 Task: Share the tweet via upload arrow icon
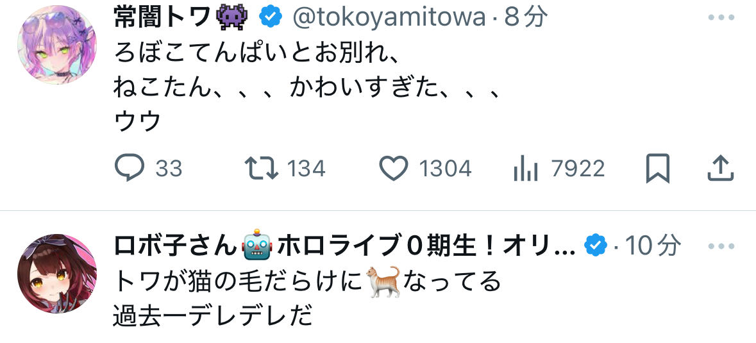720,169
